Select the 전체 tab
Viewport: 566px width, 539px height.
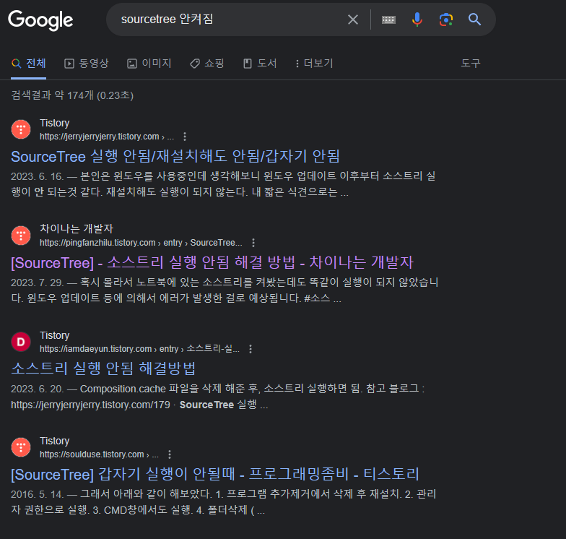pos(29,64)
